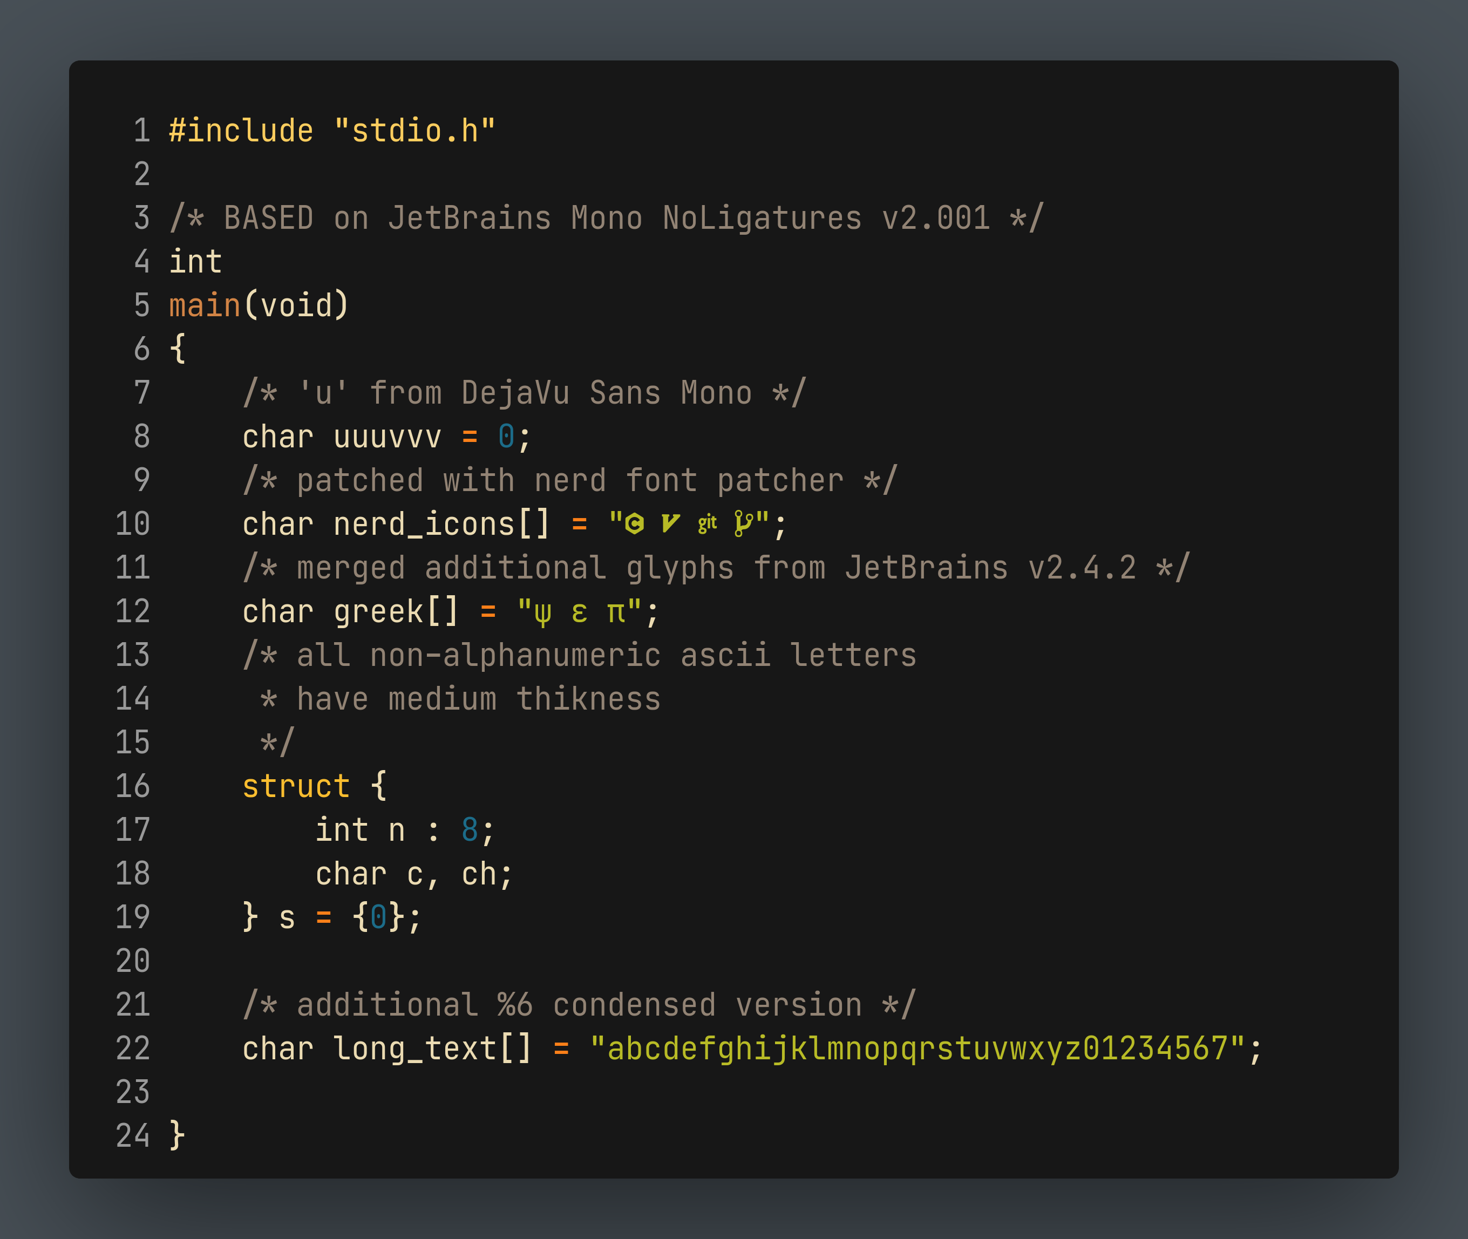Click the Greek epsilon character
1468x1239 pixels.
pyautogui.click(x=580, y=613)
